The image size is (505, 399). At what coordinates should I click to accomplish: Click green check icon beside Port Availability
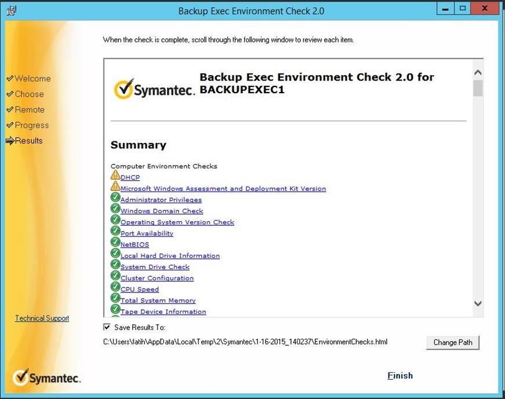[115, 230]
